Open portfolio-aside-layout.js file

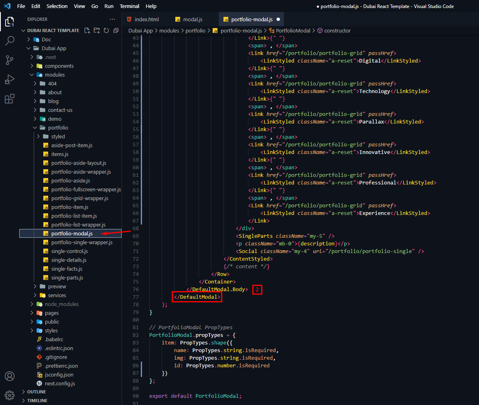pos(79,163)
